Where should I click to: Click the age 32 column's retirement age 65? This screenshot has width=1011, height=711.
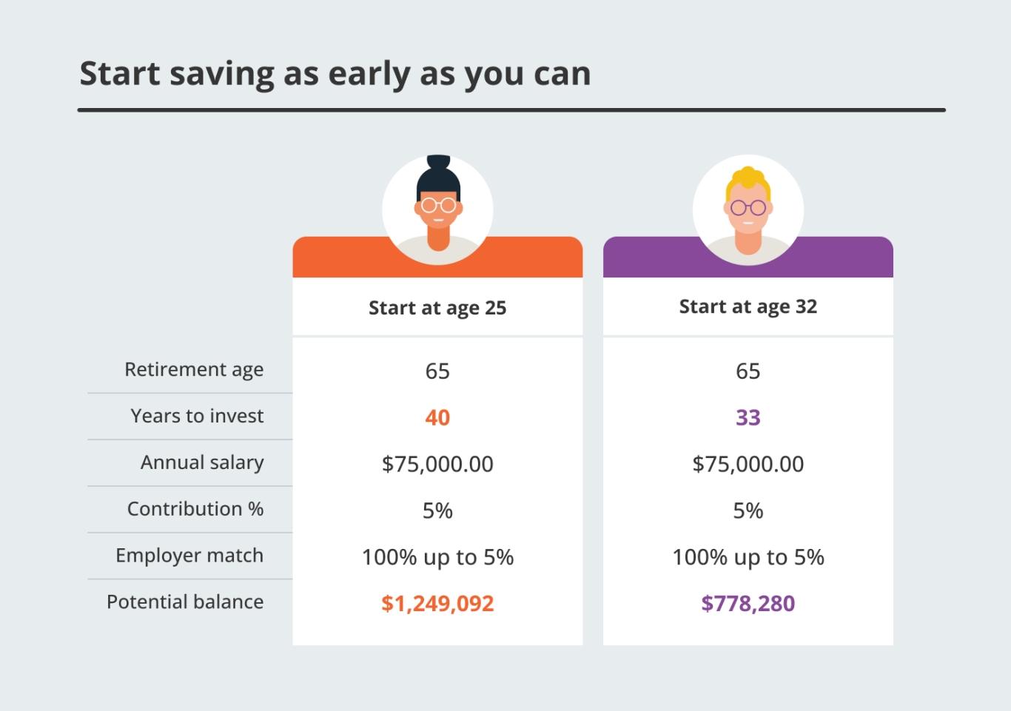[748, 371]
